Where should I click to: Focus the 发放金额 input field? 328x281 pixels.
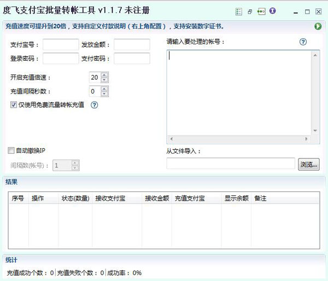coord(132,44)
